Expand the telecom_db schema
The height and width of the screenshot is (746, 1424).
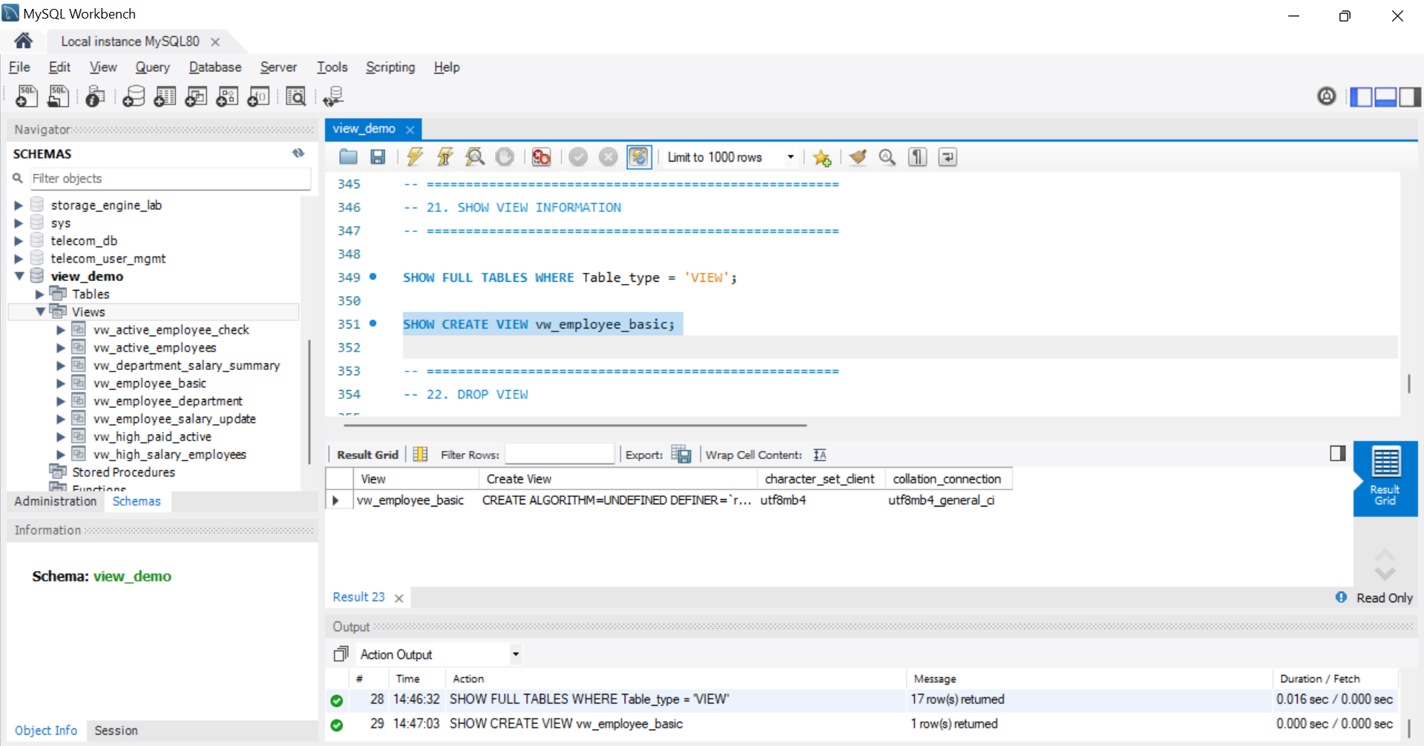19,241
